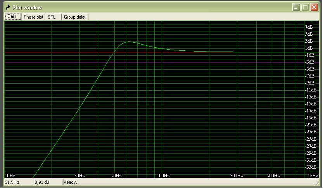323x188 pixels.
Task: Click the -25dB axis label
Action: [311, 139]
